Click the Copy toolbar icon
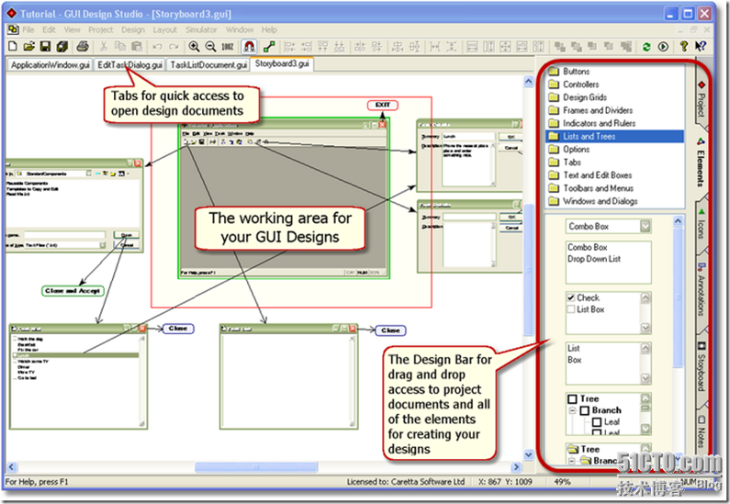The image size is (730, 504). pos(120,46)
